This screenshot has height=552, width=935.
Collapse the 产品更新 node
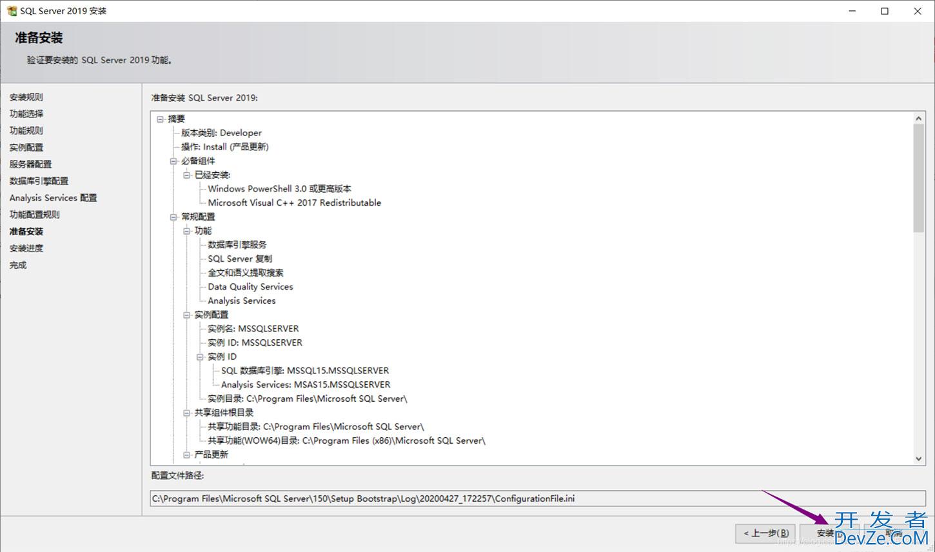[x=187, y=455]
